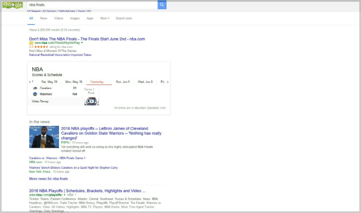Click the search box containing nba finals

click(x=92, y=5)
